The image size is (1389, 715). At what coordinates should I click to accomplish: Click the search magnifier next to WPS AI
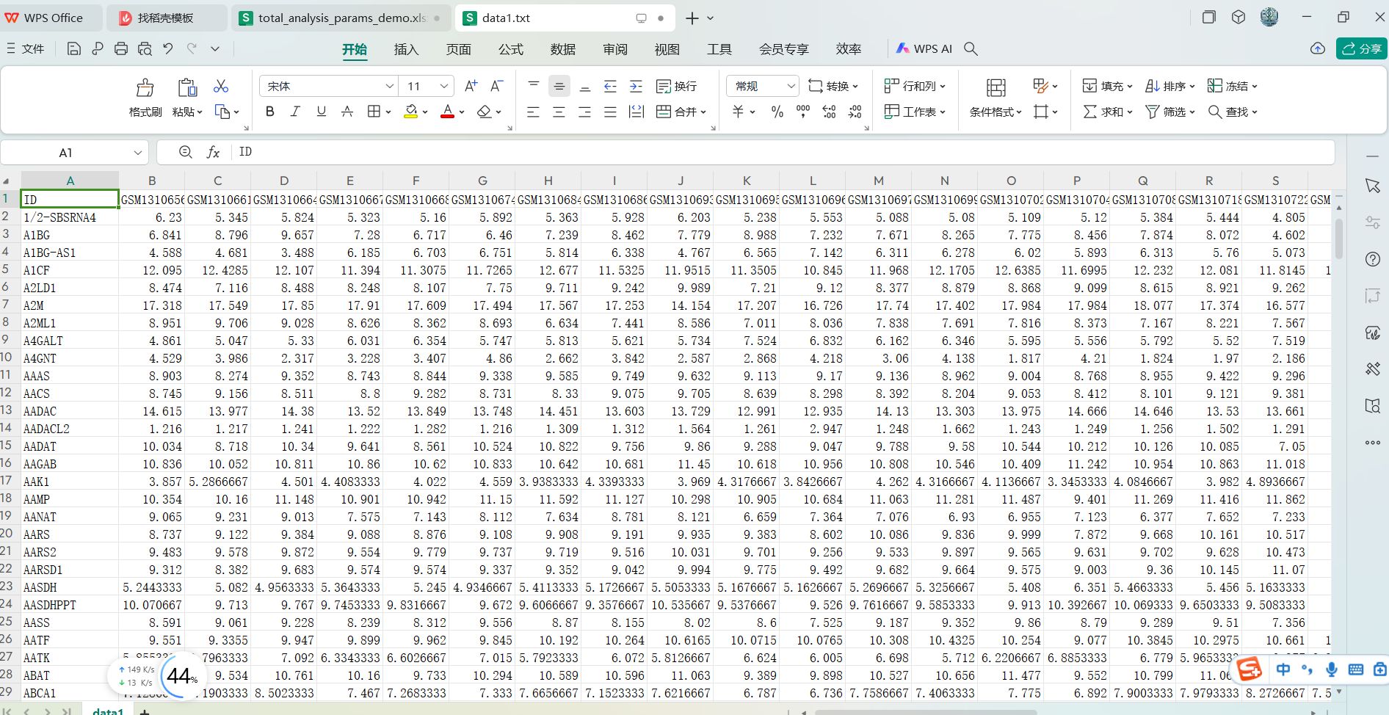pos(971,48)
